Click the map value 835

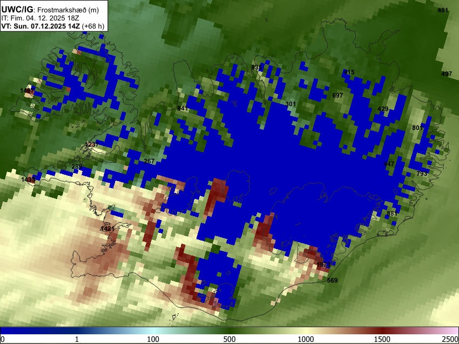click(x=256, y=67)
